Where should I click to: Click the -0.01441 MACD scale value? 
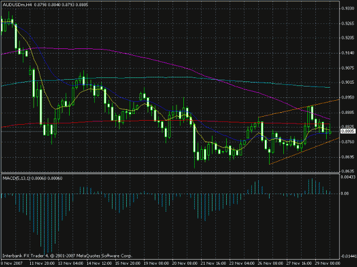pos(348,256)
